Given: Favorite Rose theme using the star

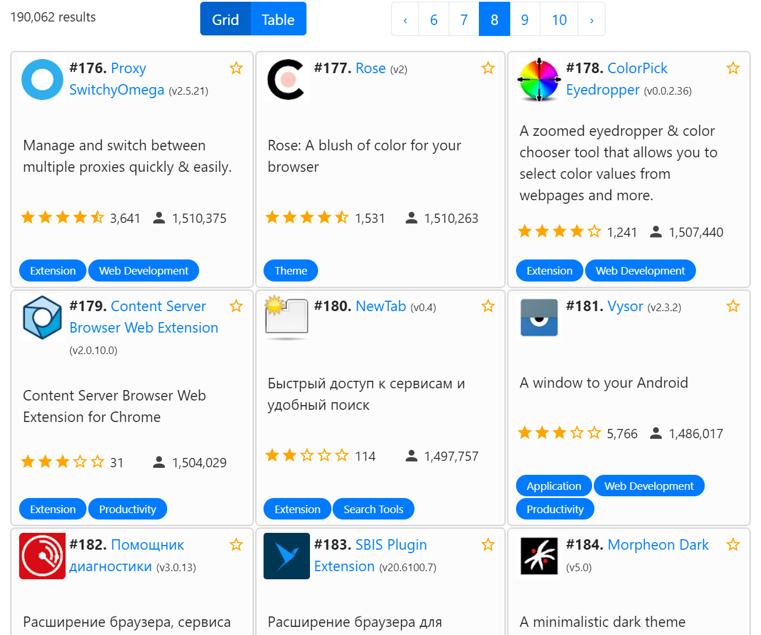Looking at the screenshot, I should point(488,68).
